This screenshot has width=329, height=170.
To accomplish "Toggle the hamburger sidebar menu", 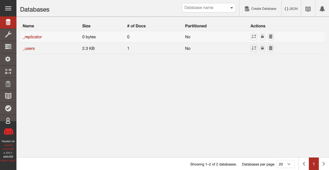I will point(8,8).
